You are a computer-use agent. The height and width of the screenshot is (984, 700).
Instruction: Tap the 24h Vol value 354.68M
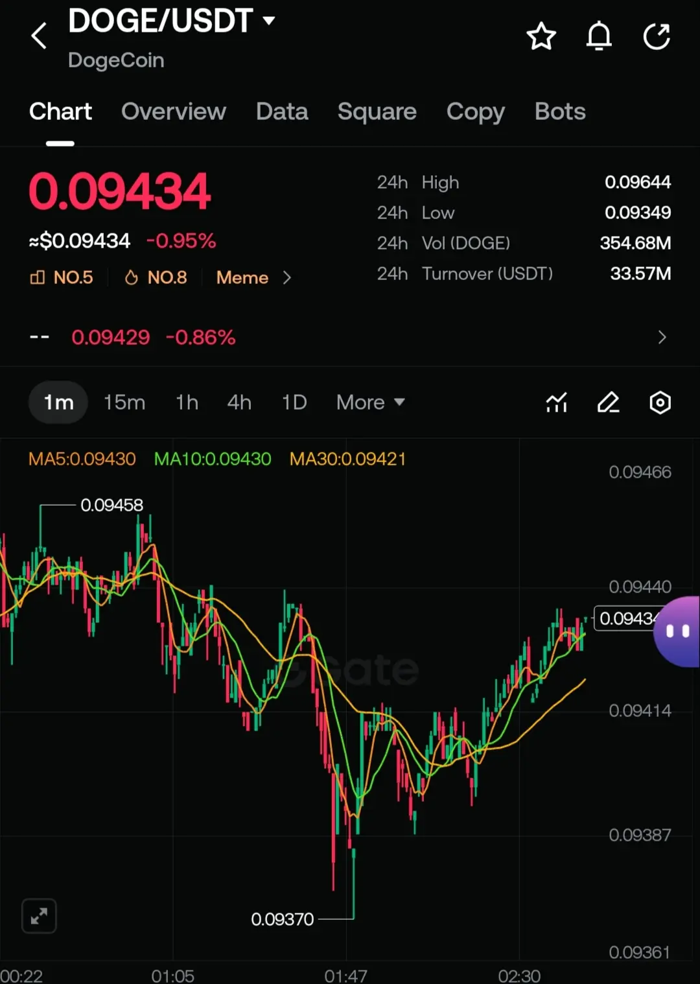635,243
